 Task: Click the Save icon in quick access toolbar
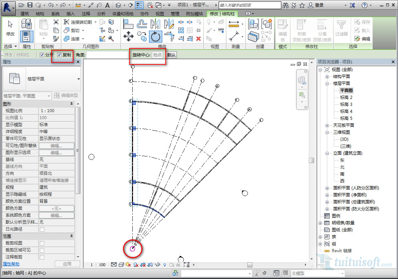tap(30, 5)
